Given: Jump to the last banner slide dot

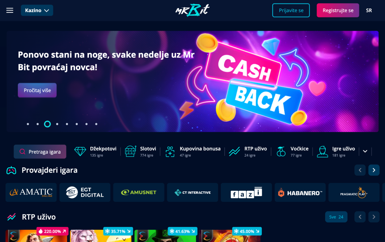Looking at the screenshot, I should pyautogui.click(x=96, y=124).
